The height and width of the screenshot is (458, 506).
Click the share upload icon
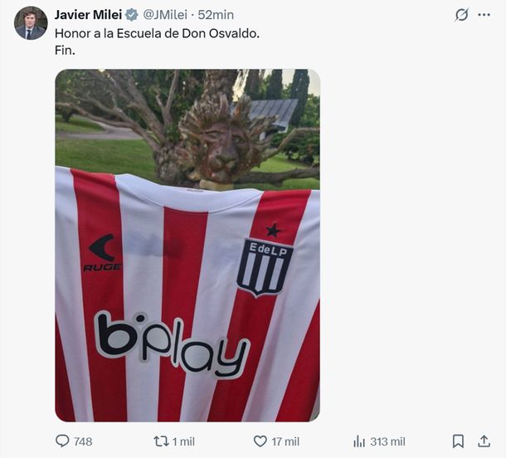tap(484, 441)
